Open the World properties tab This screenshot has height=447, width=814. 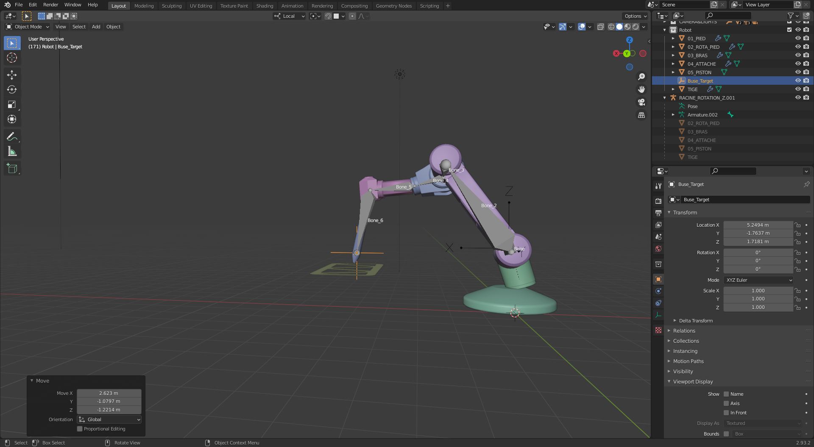click(x=658, y=249)
